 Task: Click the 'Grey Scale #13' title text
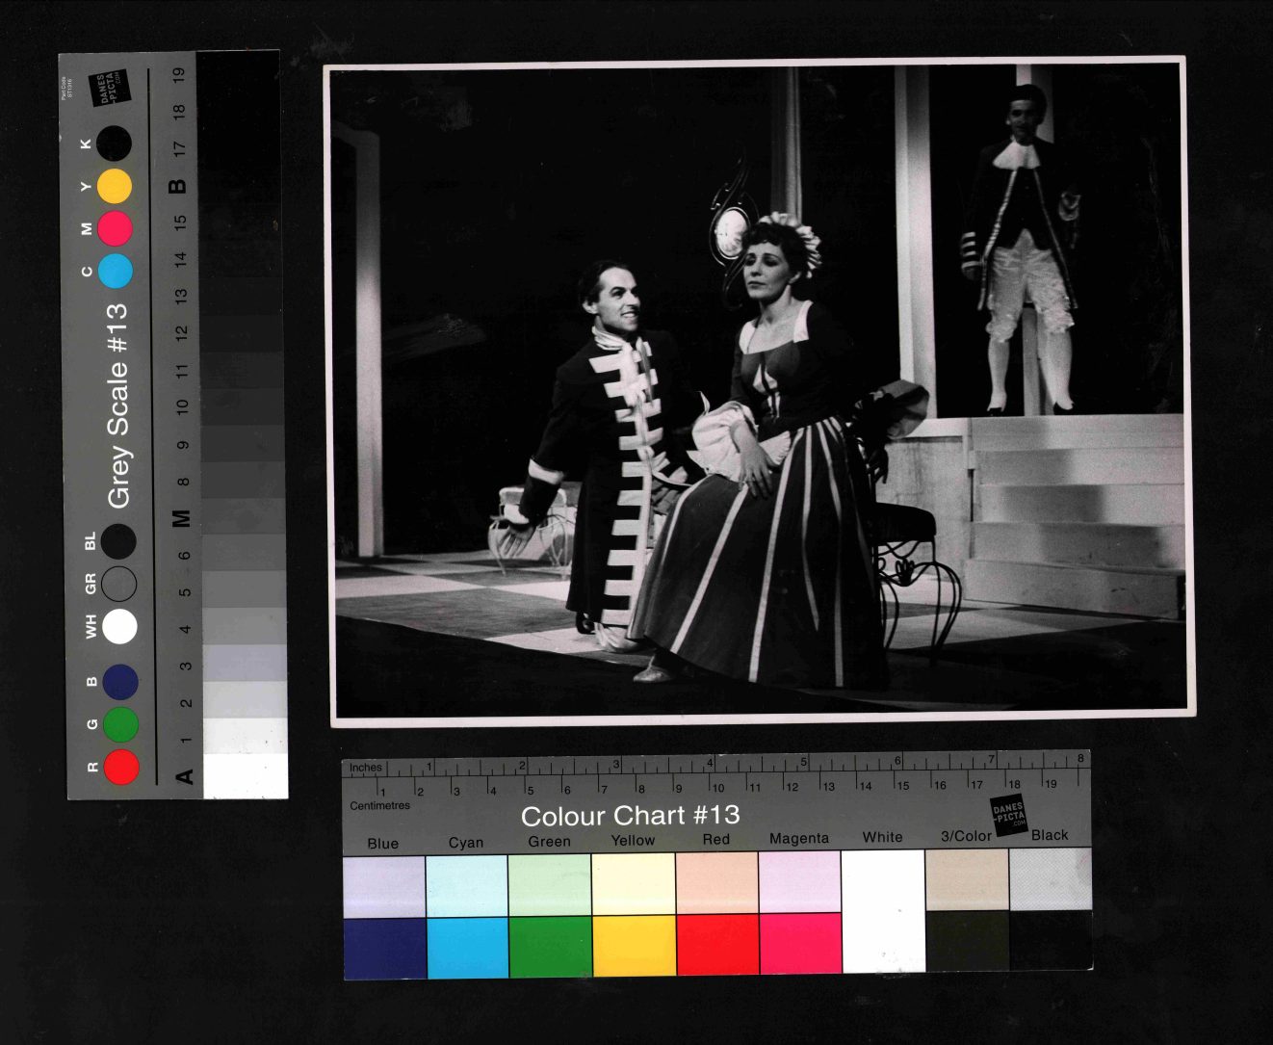pos(117,405)
